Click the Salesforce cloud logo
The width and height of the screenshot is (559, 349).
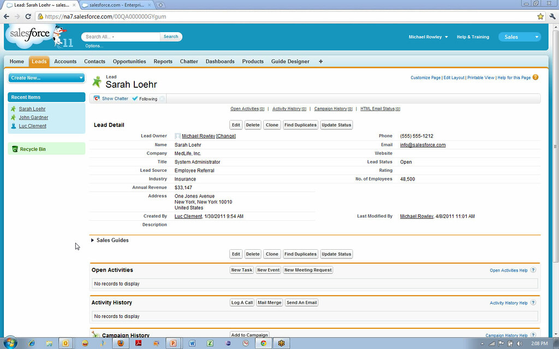(29, 35)
